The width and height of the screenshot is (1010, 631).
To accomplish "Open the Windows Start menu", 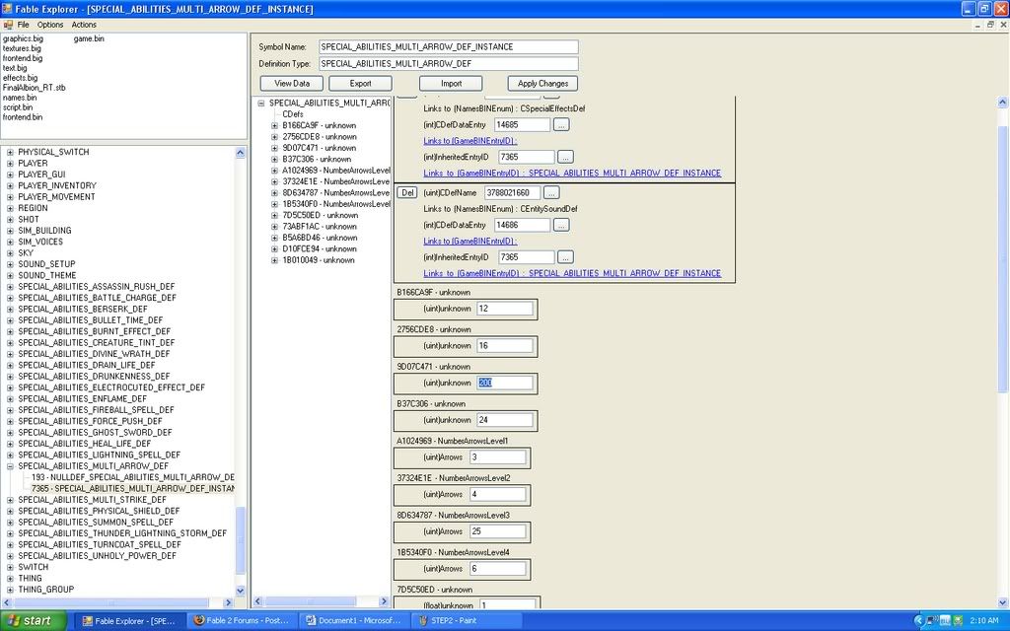I will pos(34,621).
